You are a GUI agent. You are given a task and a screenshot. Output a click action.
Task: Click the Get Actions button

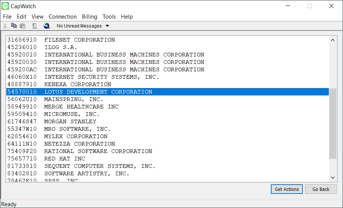click(287, 189)
